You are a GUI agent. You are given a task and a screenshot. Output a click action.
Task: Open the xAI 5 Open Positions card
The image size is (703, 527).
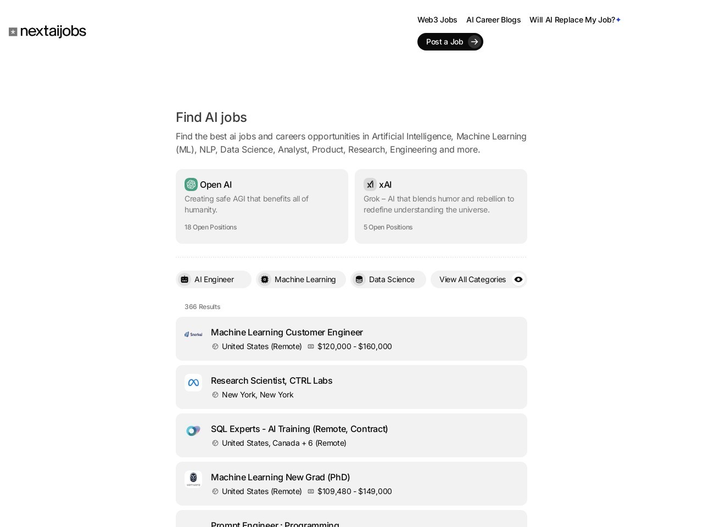441,206
